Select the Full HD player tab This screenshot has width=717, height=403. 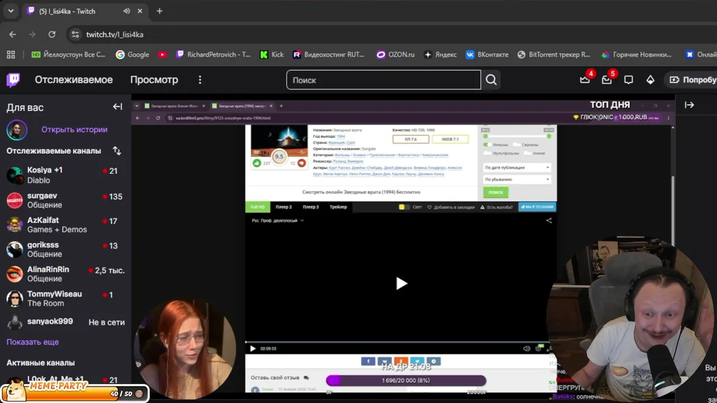click(258, 207)
